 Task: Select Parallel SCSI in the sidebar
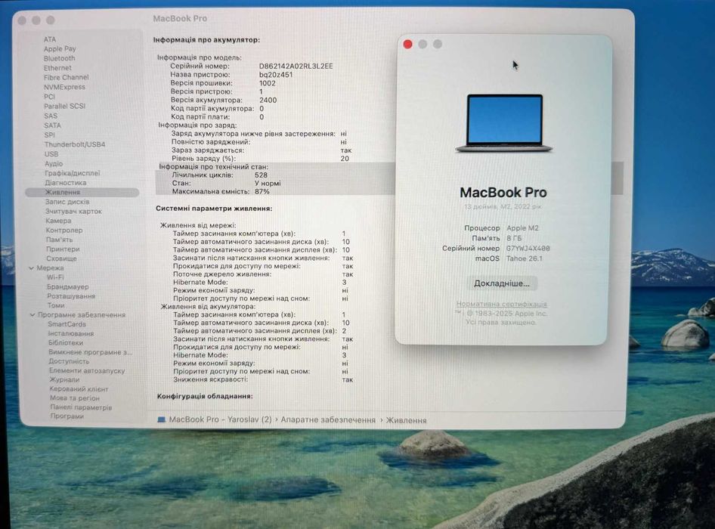(64, 107)
